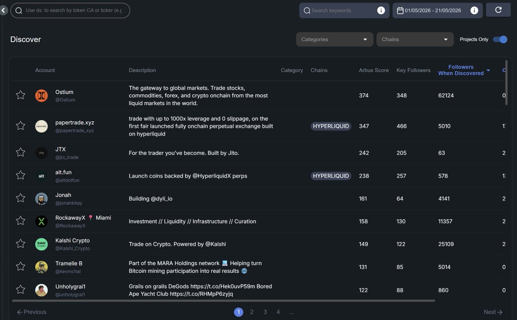Screen dimensions: 517x320
Task: Open date range 01/05/2026 - 21/05/2026 picker
Action: point(437,10)
